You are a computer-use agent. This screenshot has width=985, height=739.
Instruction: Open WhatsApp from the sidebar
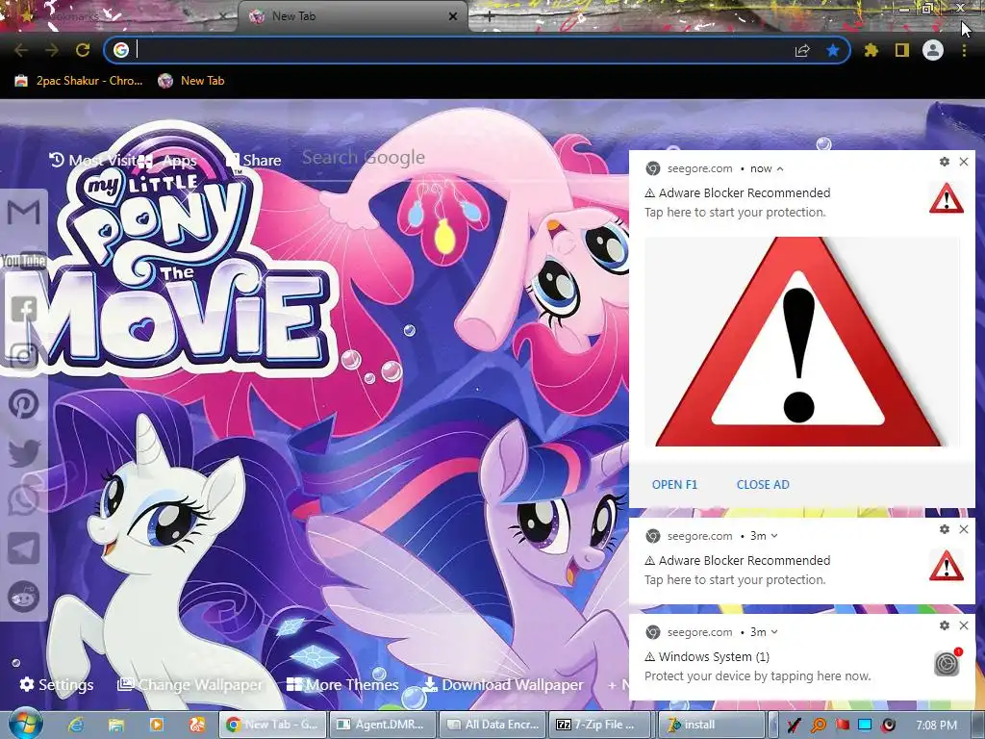[23, 500]
